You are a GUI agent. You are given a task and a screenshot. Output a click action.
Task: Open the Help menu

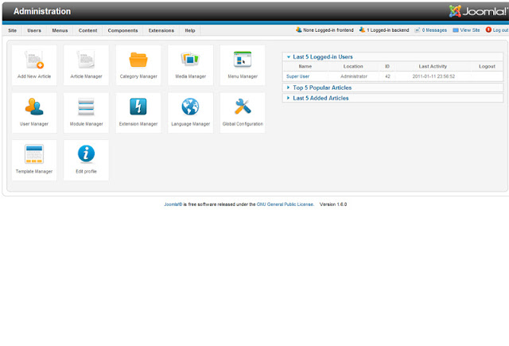click(190, 30)
